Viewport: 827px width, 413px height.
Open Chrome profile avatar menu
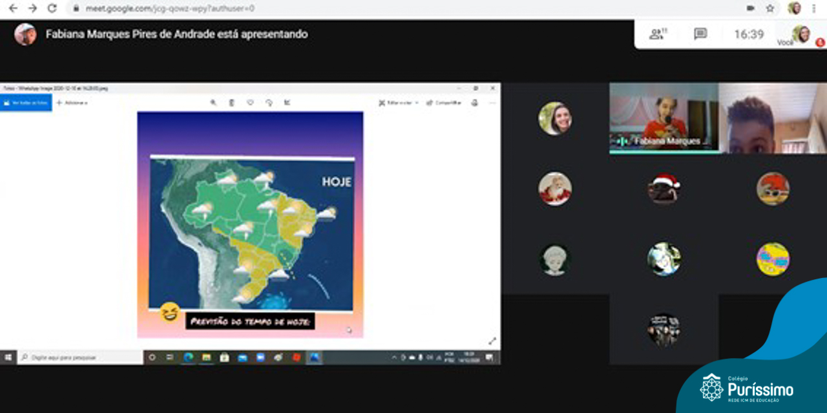pos(794,8)
